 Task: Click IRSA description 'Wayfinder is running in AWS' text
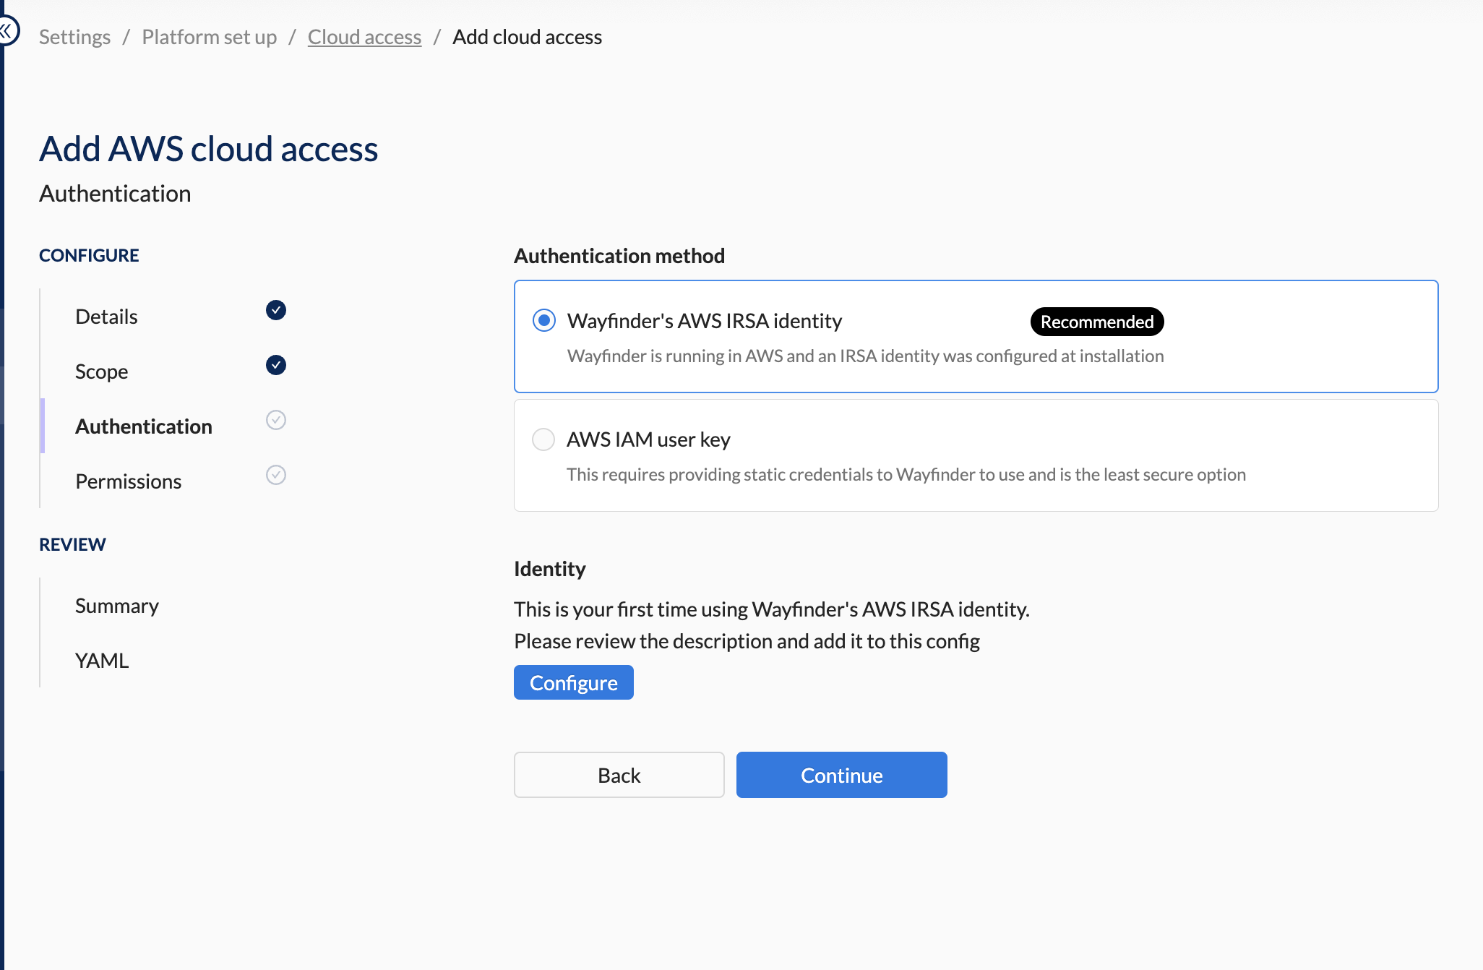pos(865,356)
